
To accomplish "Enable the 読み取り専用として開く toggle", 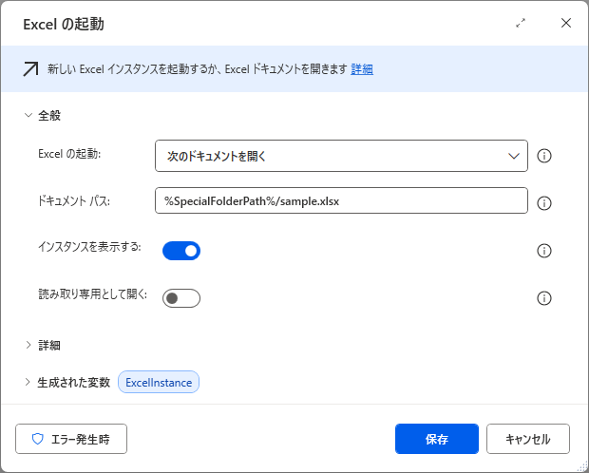I will pos(181,298).
